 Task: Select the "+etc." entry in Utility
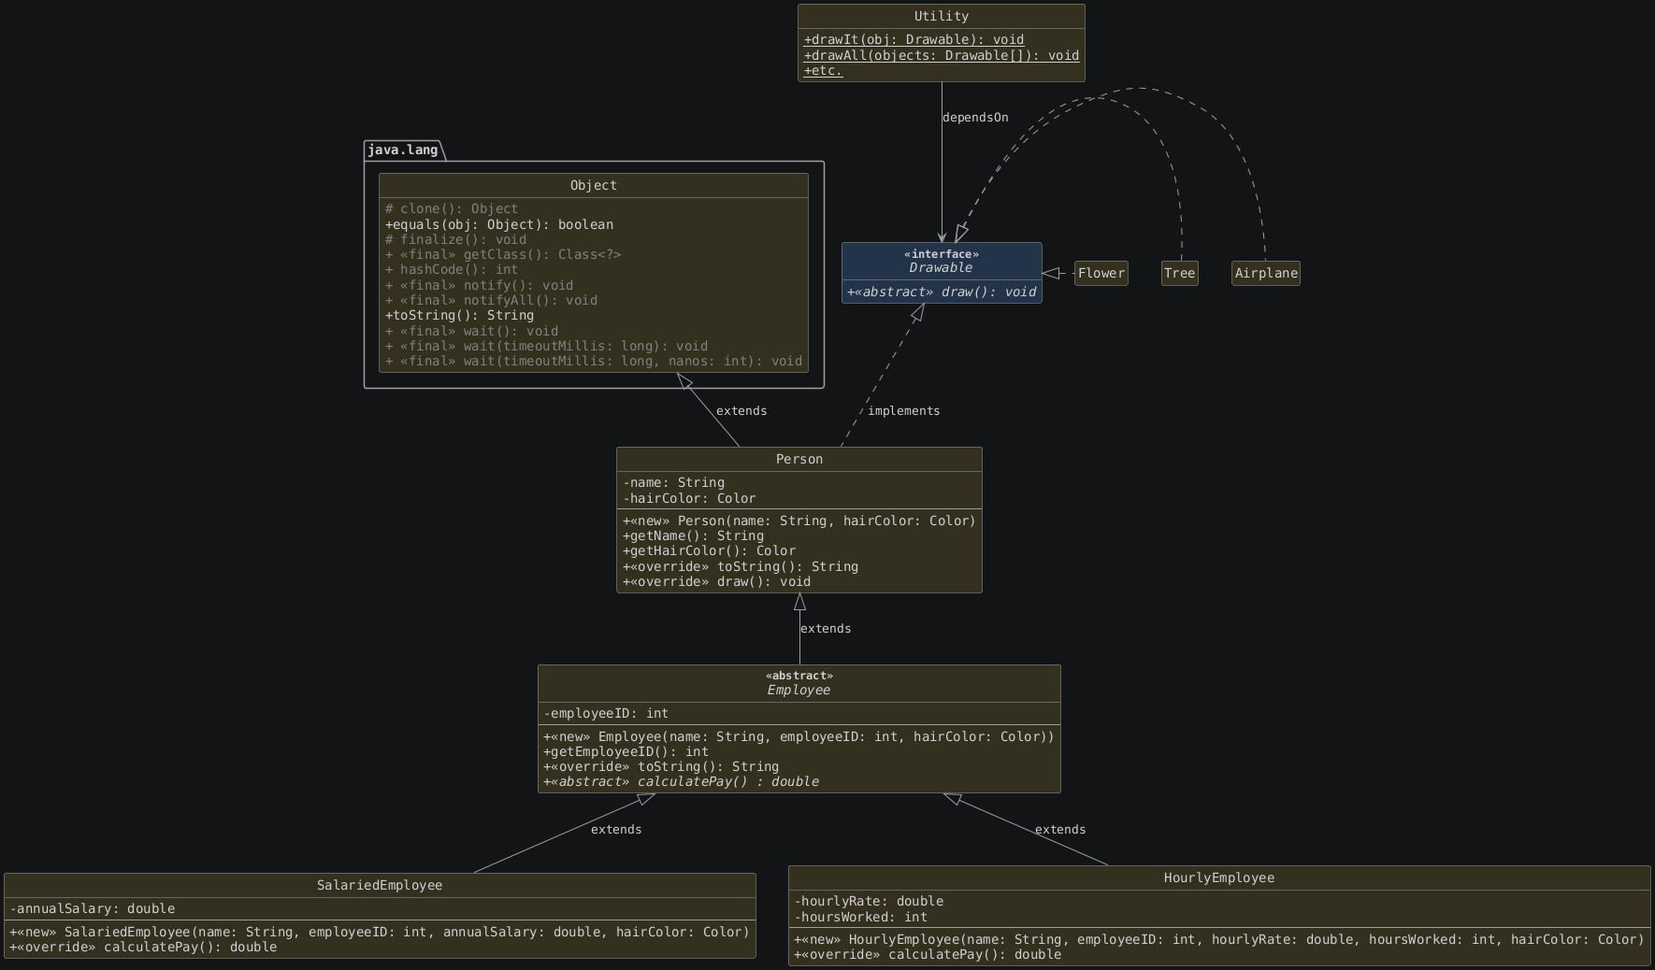click(823, 71)
